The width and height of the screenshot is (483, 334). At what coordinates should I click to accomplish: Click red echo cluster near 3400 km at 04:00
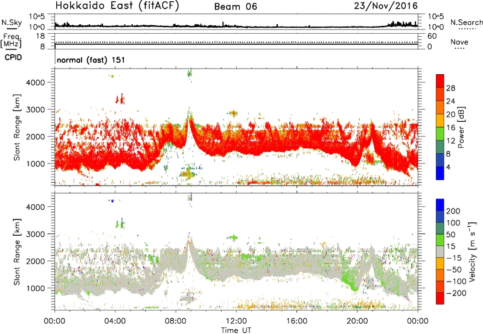click(120, 99)
